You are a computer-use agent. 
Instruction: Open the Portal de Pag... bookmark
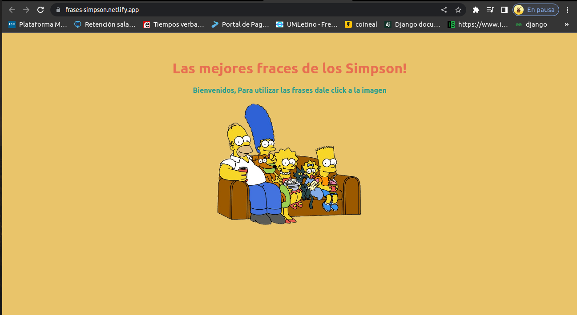240,24
